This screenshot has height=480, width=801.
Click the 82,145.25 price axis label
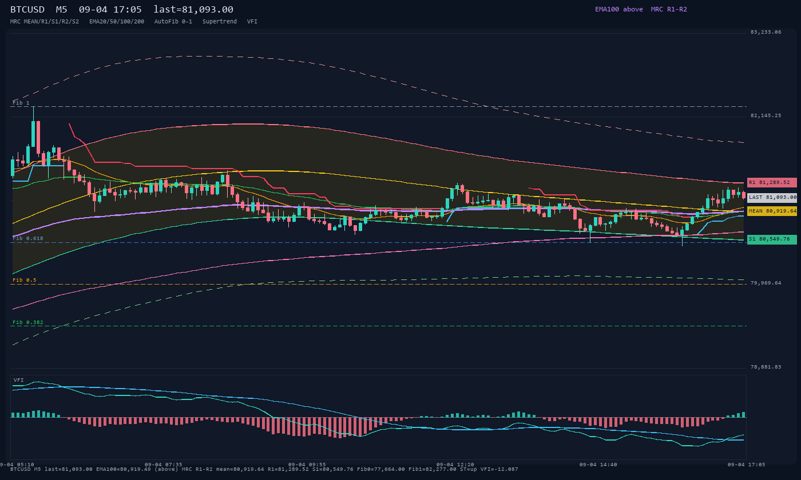pyautogui.click(x=766, y=115)
